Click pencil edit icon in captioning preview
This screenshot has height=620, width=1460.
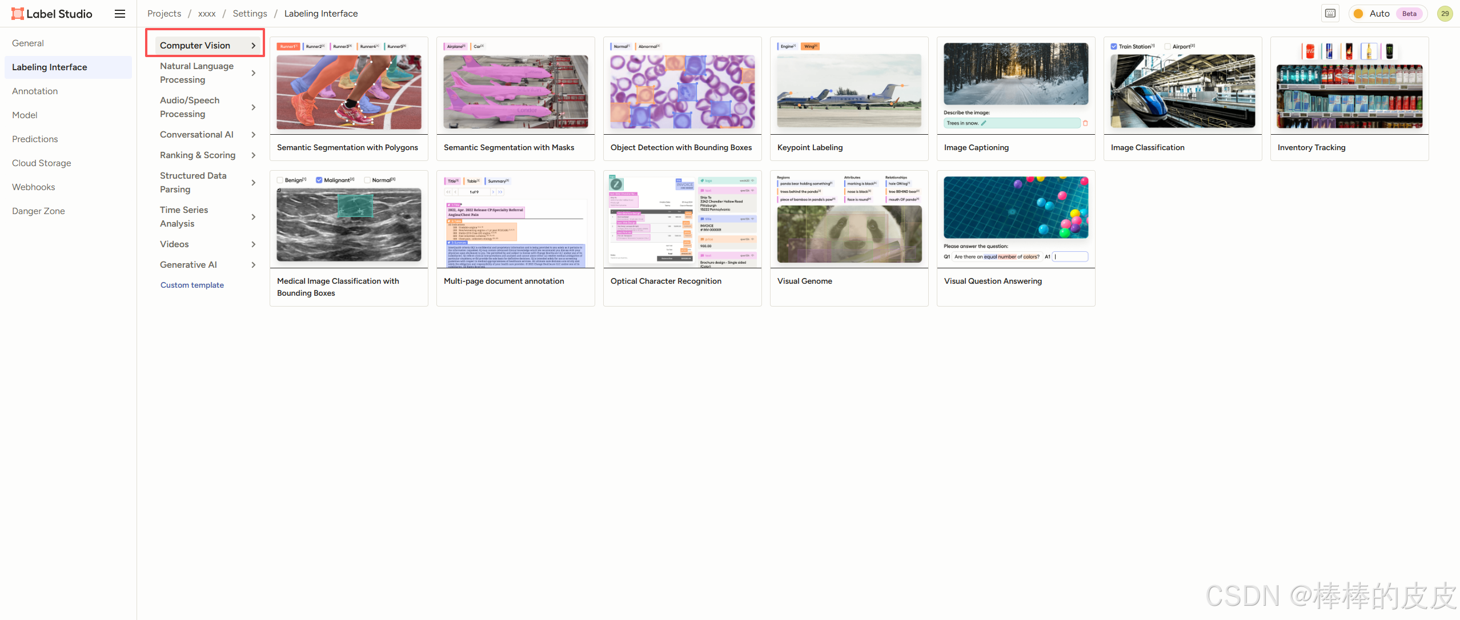pyautogui.click(x=984, y=123)
